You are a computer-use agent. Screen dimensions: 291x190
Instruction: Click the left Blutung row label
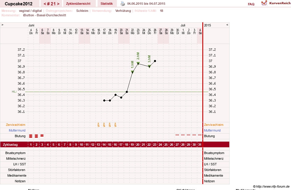point(20,136)
